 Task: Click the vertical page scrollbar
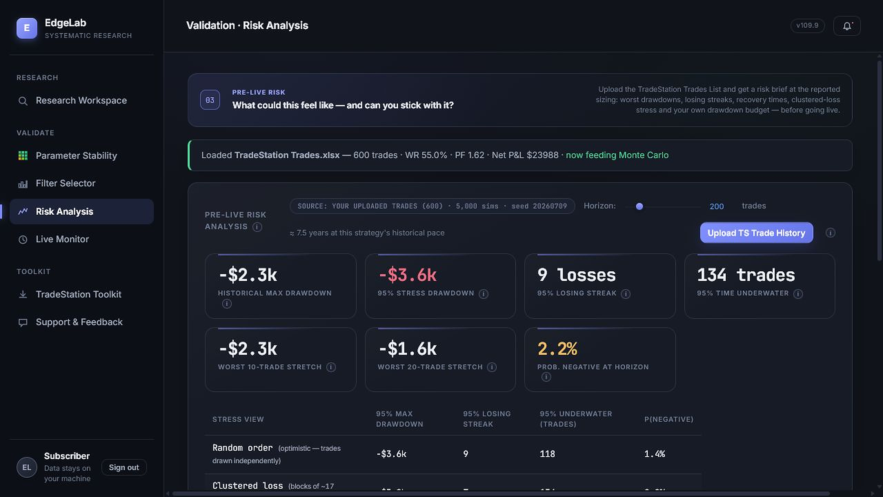click(x=879, y=160)
